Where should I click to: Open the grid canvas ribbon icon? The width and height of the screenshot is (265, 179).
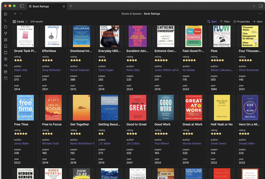click(6, 40)
